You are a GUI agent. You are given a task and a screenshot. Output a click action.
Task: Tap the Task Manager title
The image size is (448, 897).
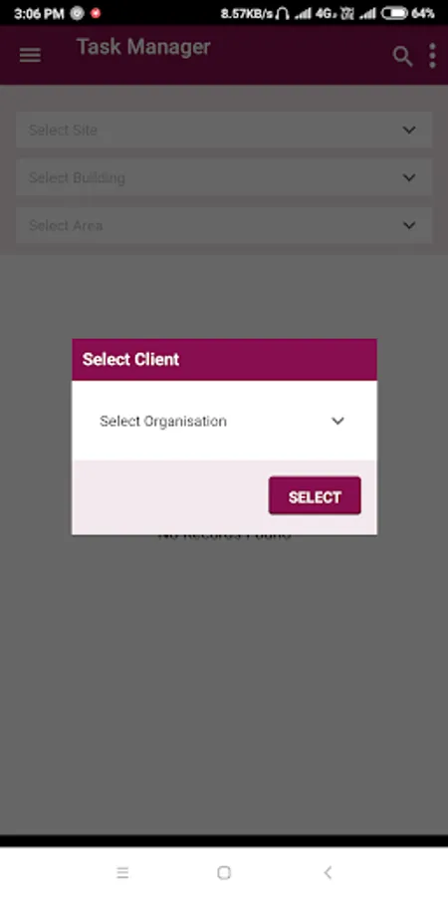143,47
